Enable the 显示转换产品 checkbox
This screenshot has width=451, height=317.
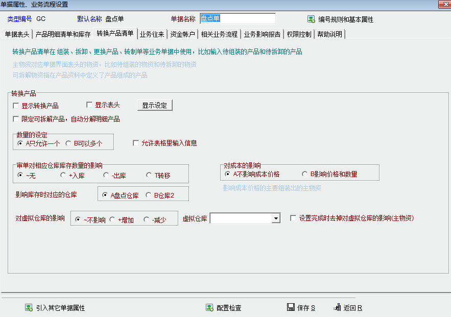tap(16, 106)
